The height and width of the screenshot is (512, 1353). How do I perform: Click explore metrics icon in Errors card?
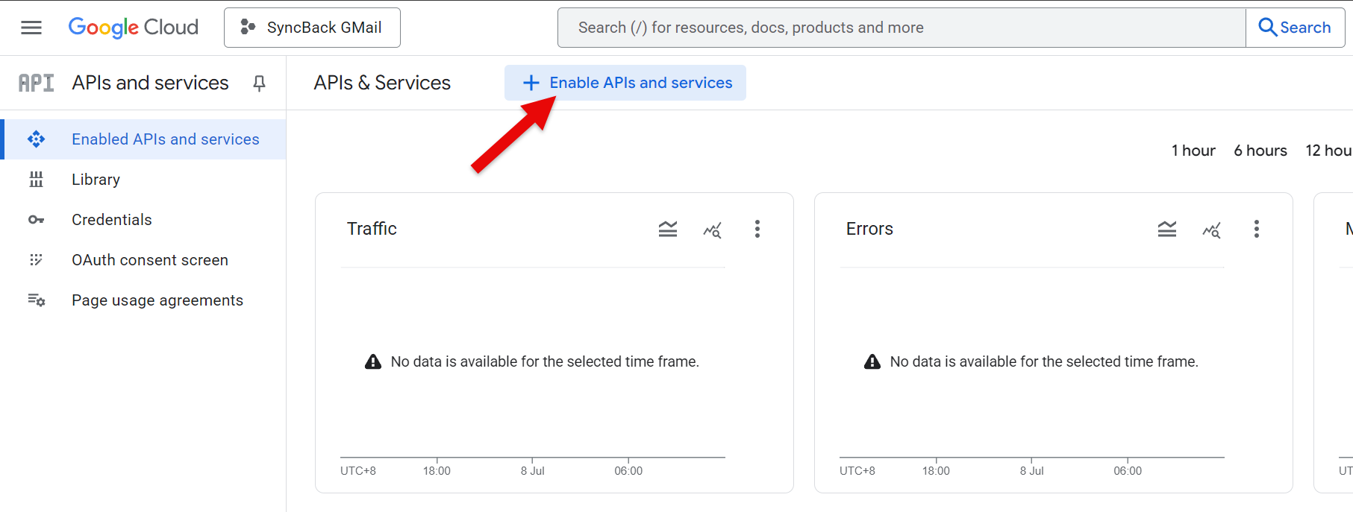click(1212, 230)
